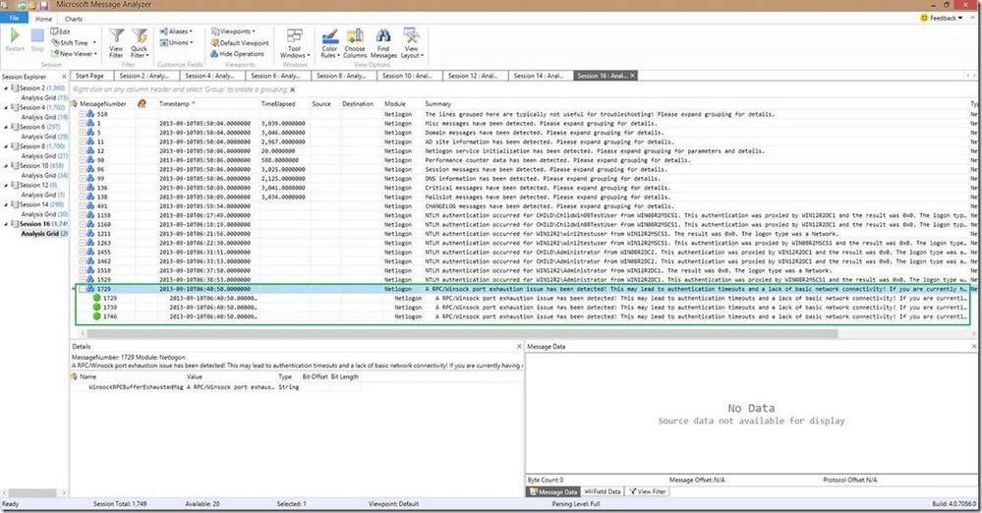Click green icon of child row 1739
982x513 pixels.
pos(96,307)
